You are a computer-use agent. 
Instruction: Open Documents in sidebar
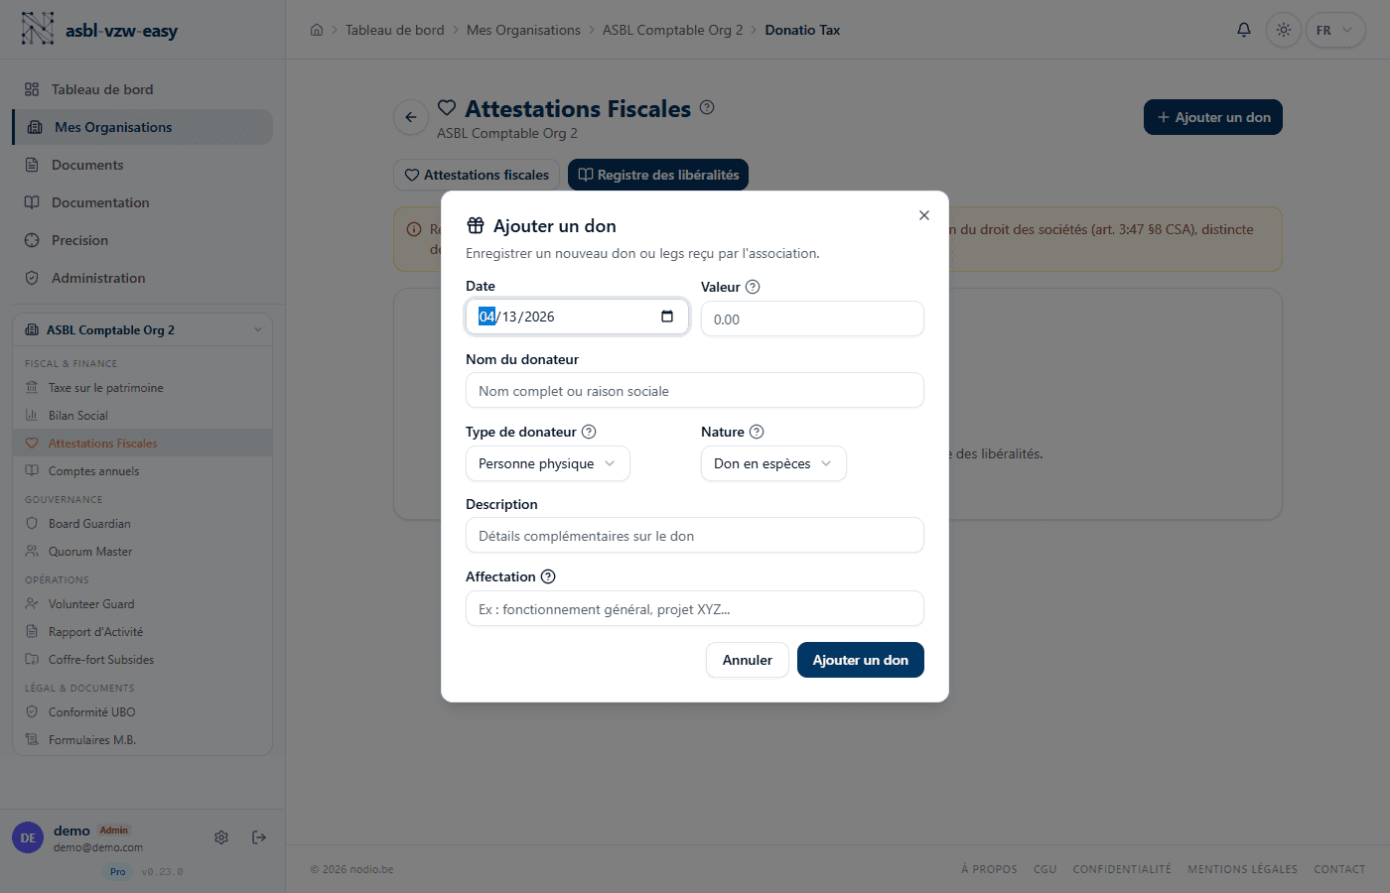pos(142,165)
